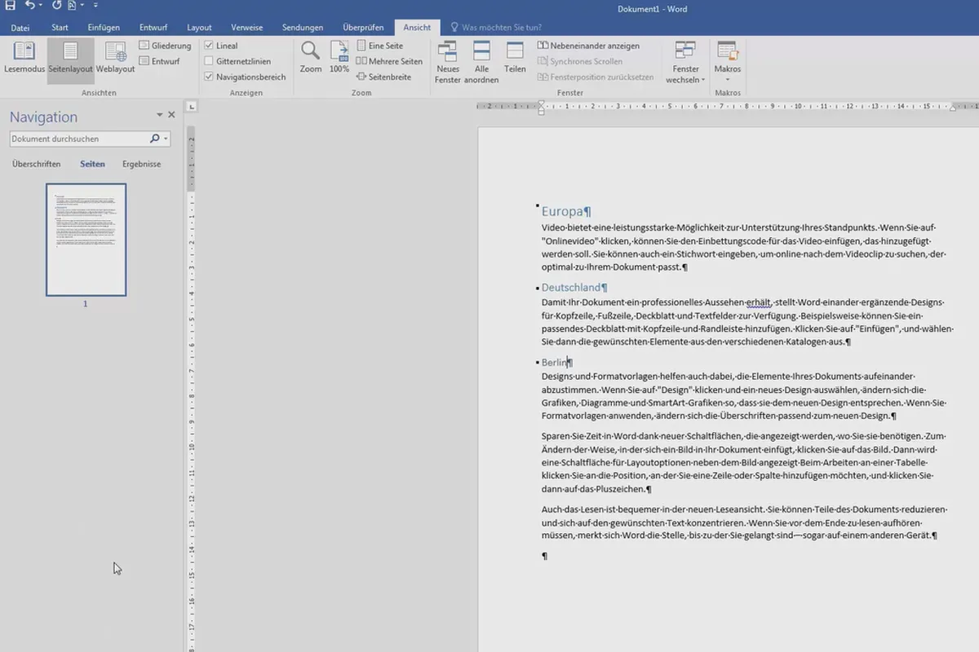Select page 1 thumbnail in Navigation

click(86, 240)
